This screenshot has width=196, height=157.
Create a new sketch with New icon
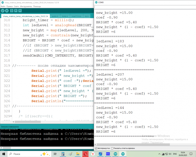(12, 11)
